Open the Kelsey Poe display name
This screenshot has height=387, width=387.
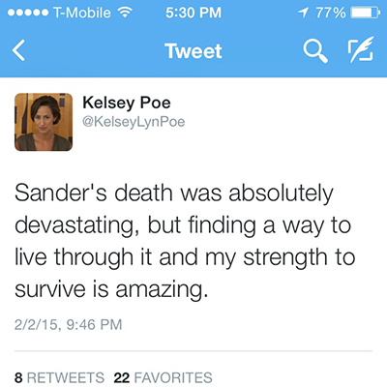pos(127,103)
